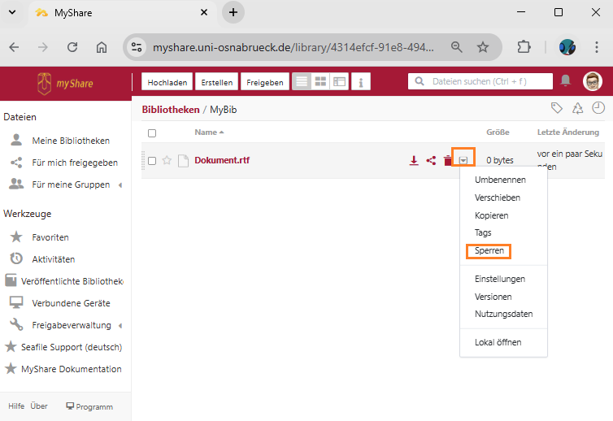This screenshot has height=421, width=613.
Task: Open the notifications bell
Action: coord(566,80)
